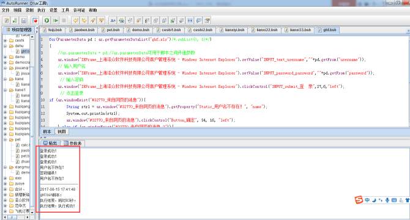Click the new file icon in toolbar
The height and width of the screenshot is (220, 410).
coord(7,20)
